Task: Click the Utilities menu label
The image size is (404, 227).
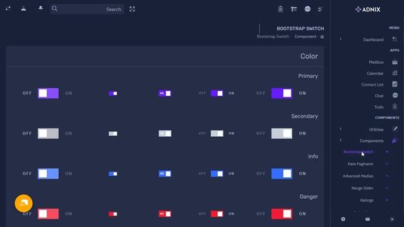Action: (x=376, y=129)
